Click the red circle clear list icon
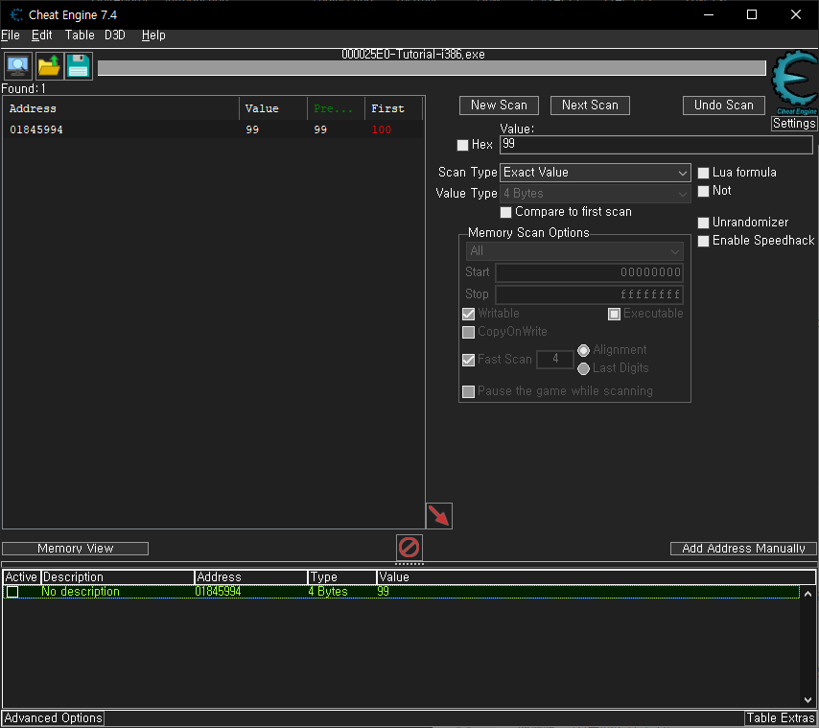 [409, 548]
